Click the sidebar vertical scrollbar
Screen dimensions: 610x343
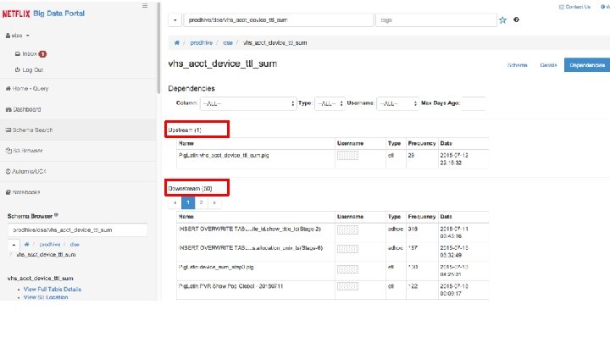click(158, 48)
